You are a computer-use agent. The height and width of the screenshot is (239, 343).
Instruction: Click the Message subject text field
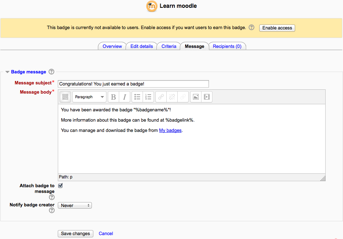point(133,84)
